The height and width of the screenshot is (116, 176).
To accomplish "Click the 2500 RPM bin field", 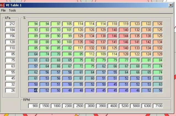I will pos(78,106).
